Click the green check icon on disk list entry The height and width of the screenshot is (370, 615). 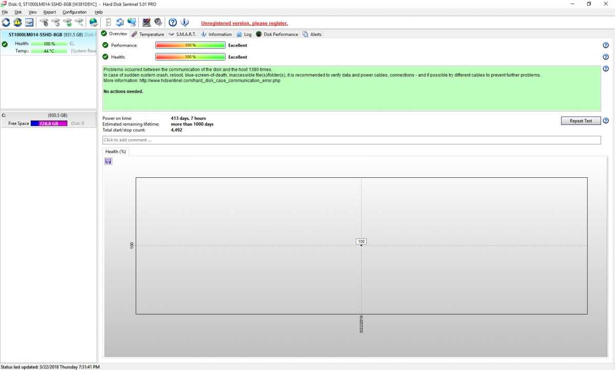[5, 44]
